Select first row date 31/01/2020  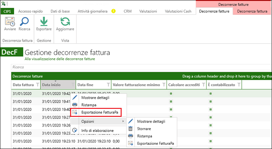22,93
